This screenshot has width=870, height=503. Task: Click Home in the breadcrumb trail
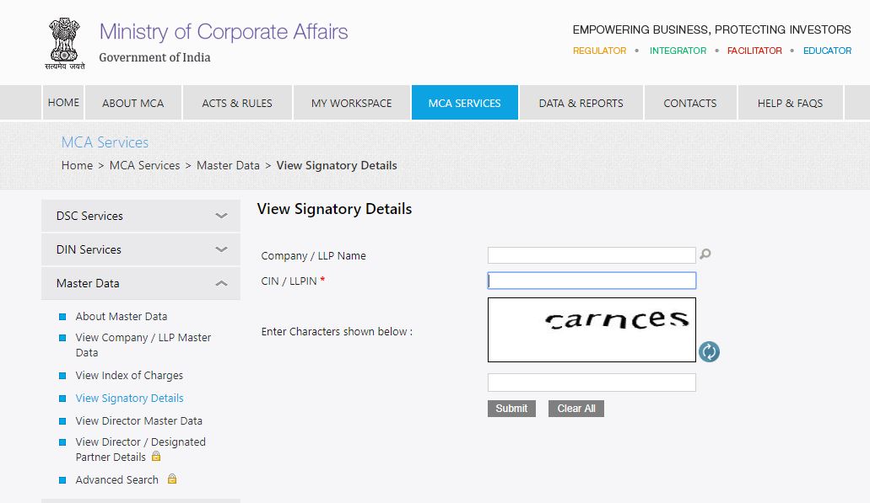tap(77, 165)
